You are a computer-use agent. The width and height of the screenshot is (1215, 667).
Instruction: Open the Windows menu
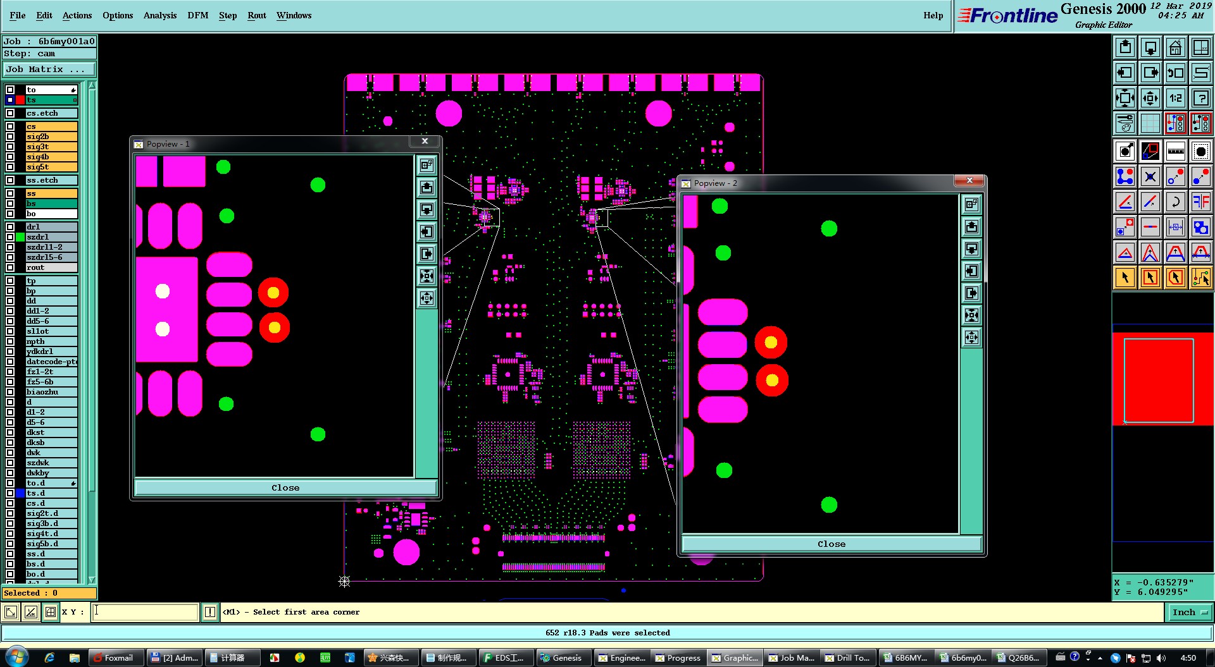[x=294, y=15]
